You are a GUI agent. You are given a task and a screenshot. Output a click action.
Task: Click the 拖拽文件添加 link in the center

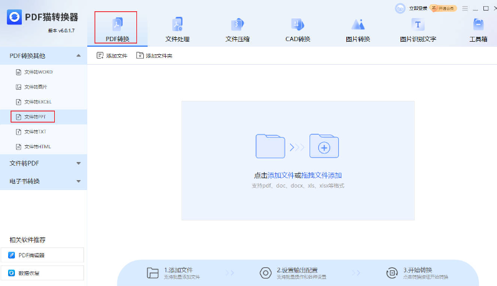click(321, 175)
